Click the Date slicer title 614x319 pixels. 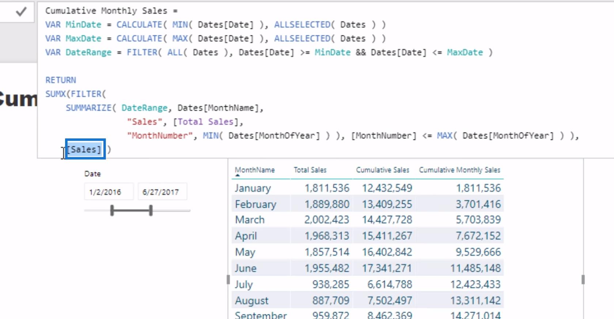pyautogui.click(x=92, y=174)
